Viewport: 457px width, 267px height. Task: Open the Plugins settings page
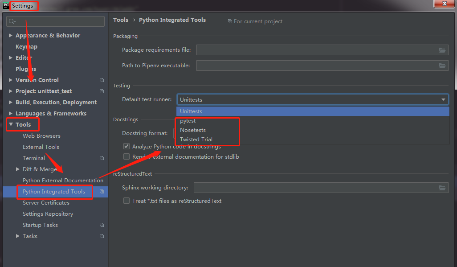click(x=26, y=69)
